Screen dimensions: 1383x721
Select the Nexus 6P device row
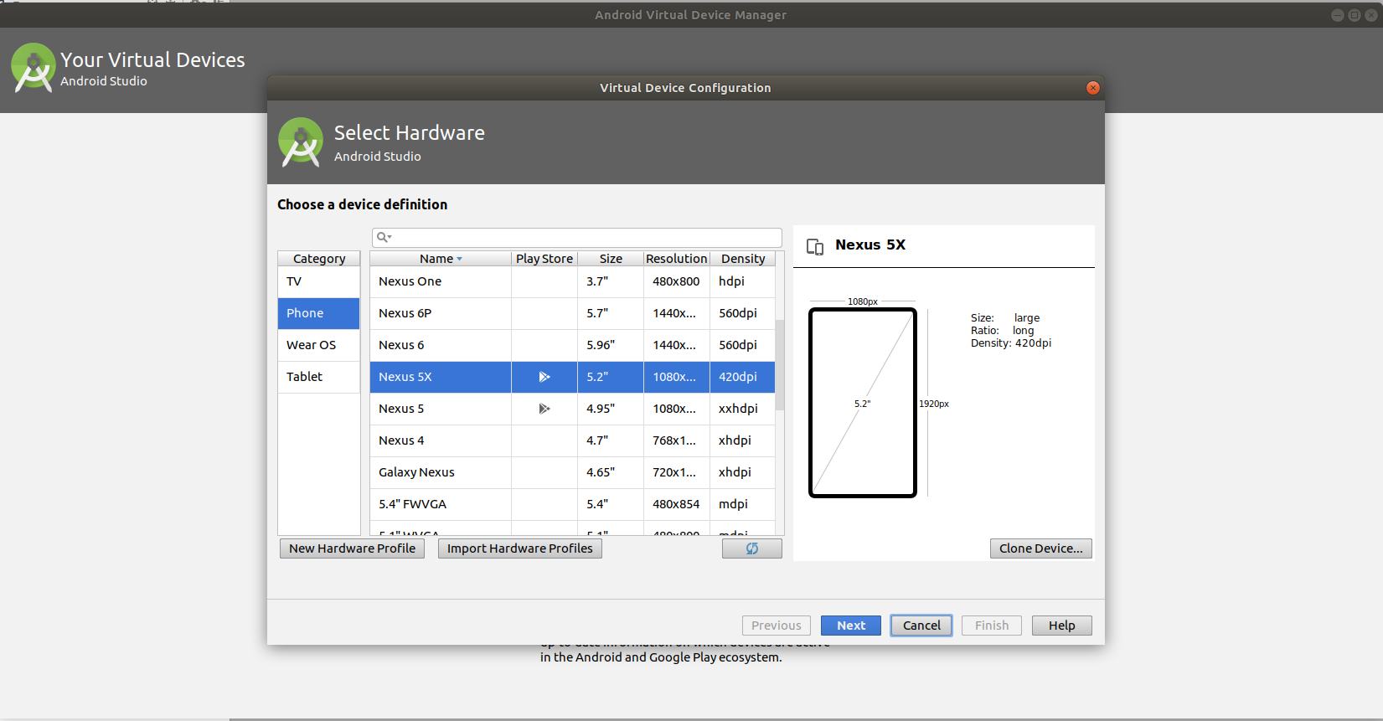tap(572, 313)
